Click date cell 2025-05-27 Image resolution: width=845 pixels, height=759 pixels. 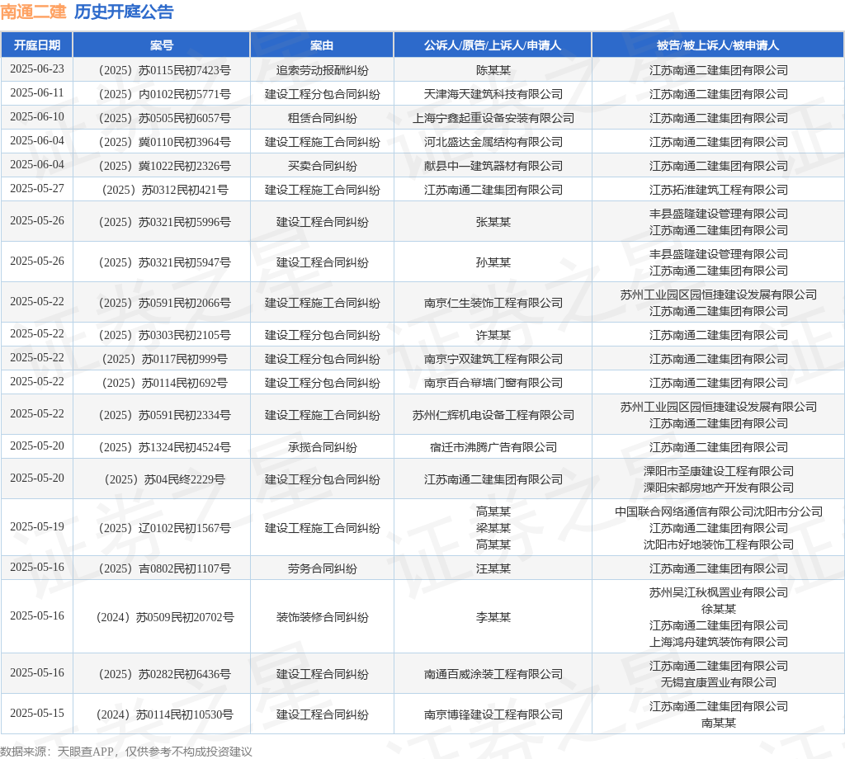pyautogui.click(x=37, y=189)
